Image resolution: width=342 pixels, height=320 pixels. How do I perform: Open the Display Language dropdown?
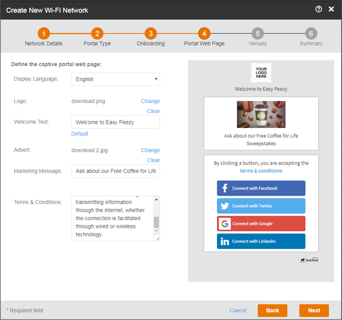click(116, 79)
